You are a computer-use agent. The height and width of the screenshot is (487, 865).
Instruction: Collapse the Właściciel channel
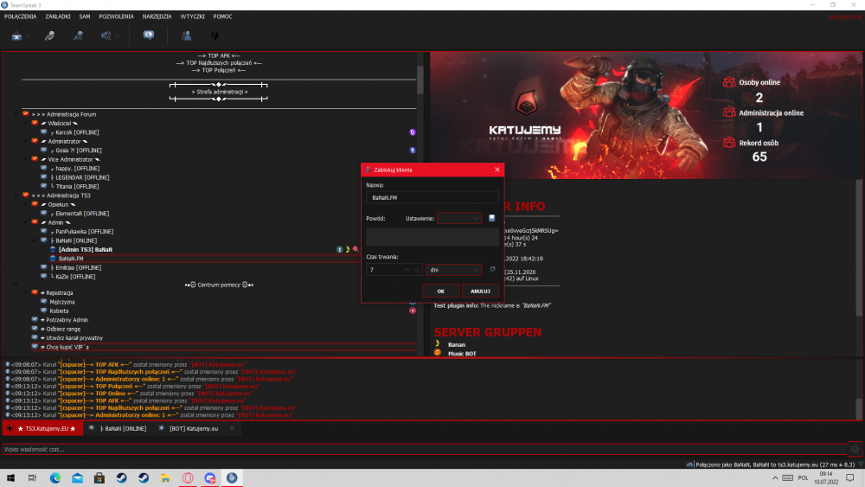25,123
